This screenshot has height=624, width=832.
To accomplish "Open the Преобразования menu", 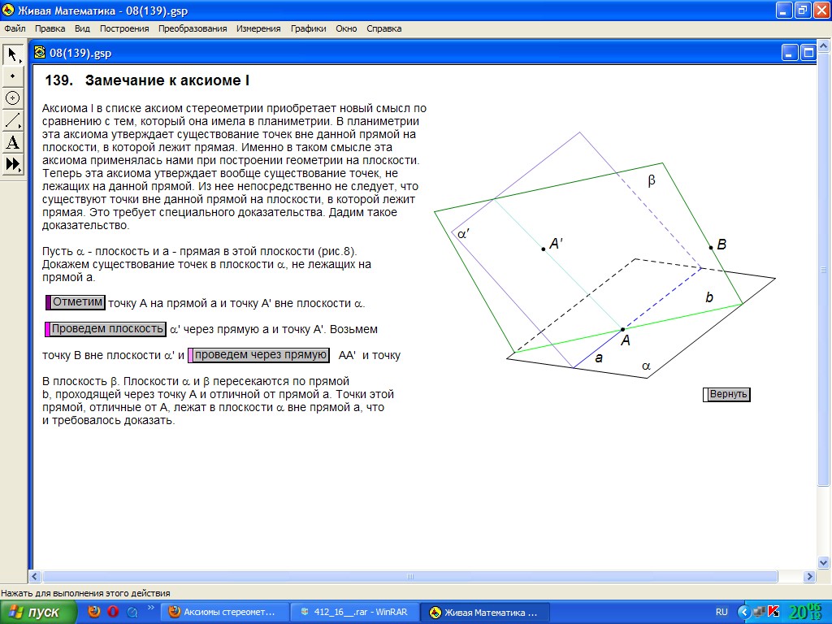I will (x=193, y=28).
